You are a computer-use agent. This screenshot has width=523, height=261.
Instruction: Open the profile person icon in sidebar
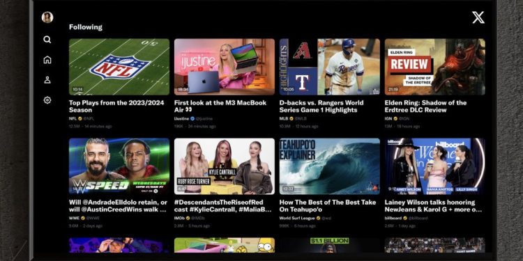pos(47,80)
